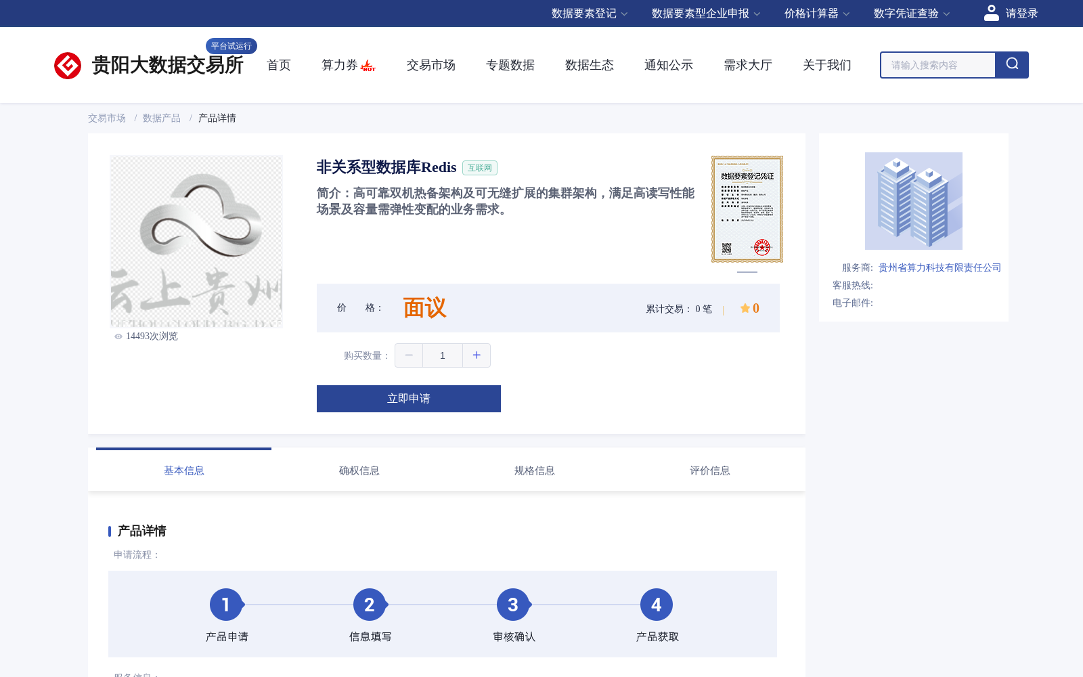The width and height of the screenshot is (1083, 677).
Task: Click the HOT flame badge on 算力券
Action: tap(368, 66)
